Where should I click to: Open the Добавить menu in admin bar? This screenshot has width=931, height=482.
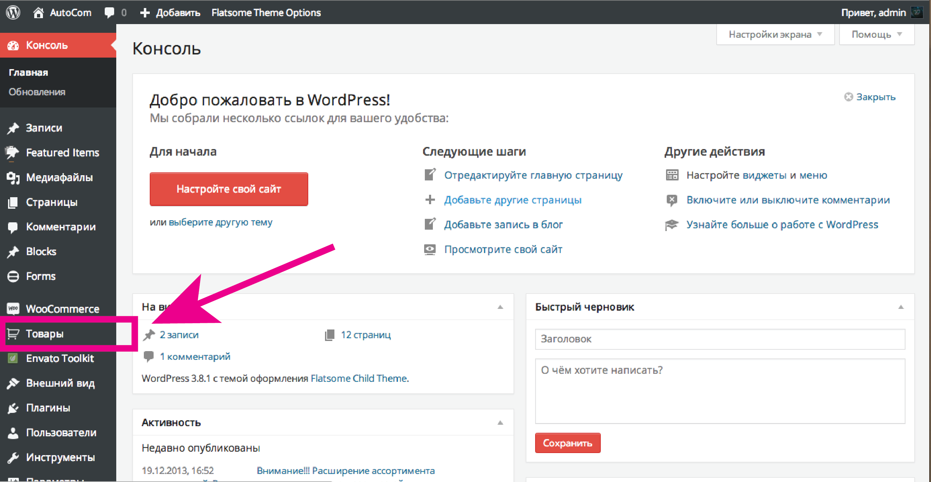[178, 13]
